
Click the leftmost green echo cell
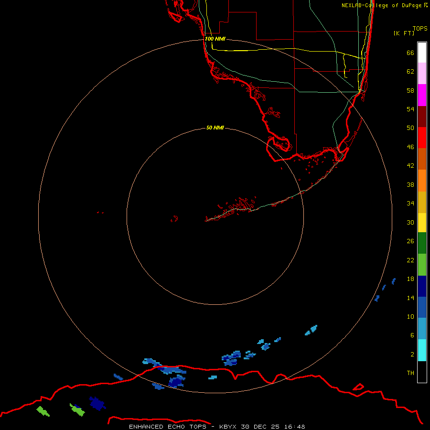tap(43, 411)
